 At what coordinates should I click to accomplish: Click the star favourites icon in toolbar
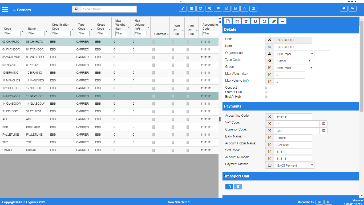[x=244, y=9]
